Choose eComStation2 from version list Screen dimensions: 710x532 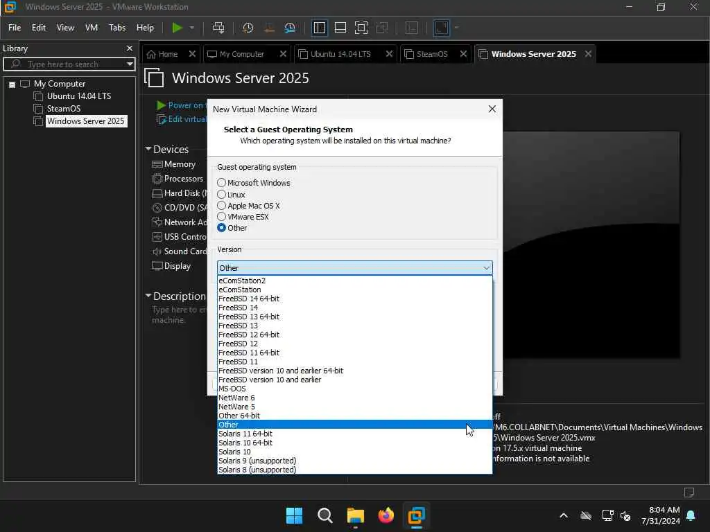point(354,281)
